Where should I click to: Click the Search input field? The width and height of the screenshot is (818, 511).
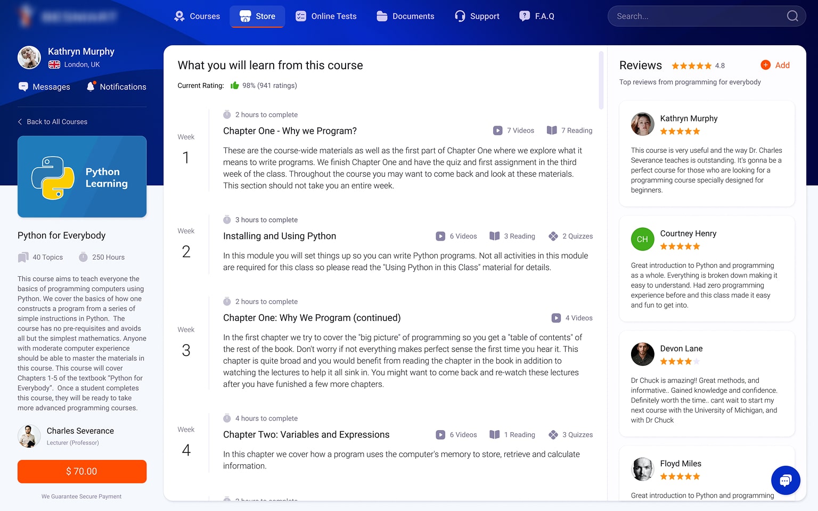[x=706, y=16]
